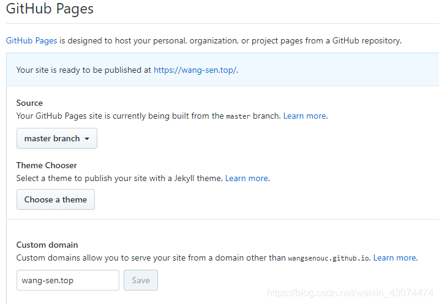Click the Save button for custom domain

[x=141, y=280]
